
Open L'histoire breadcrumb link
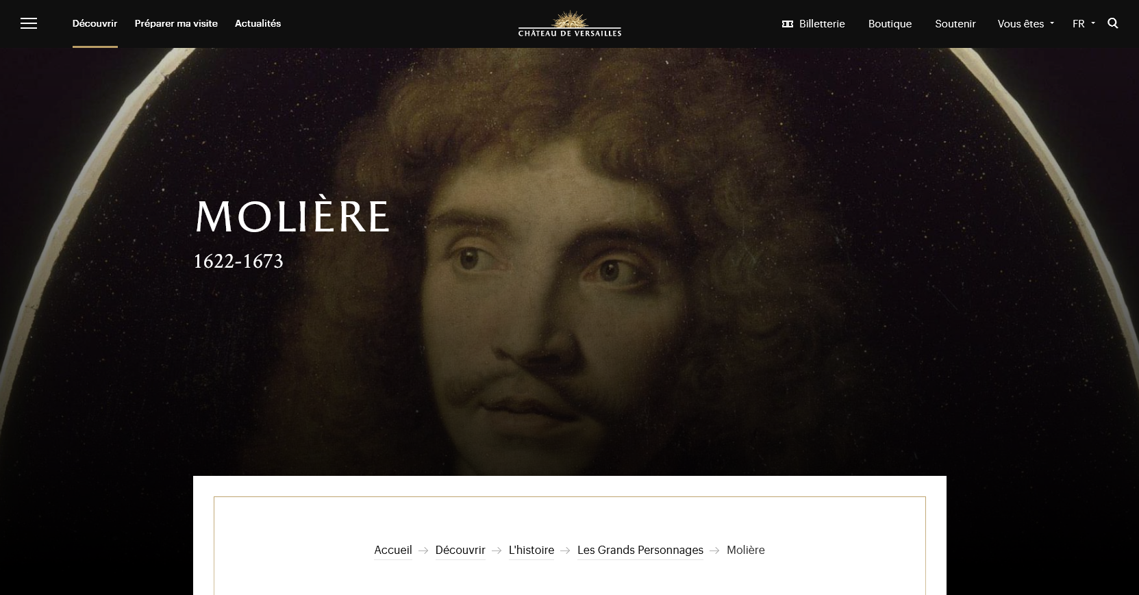(x=531, y=550)
